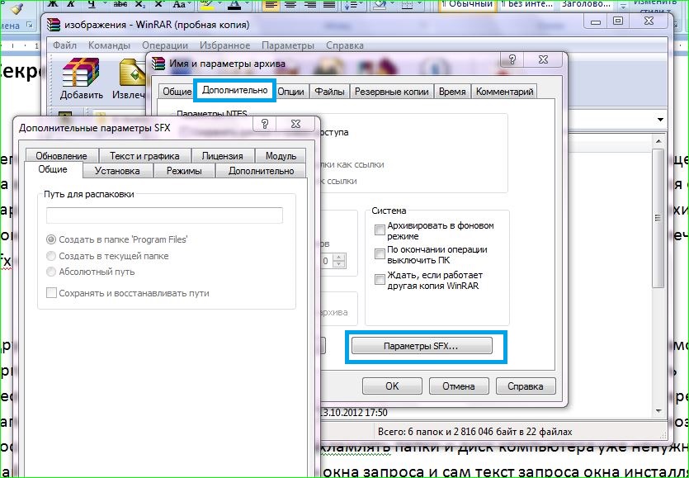Click the 'Путь для распаковки' input field
The image size is (689, 478).
click(x=165, y=215)
